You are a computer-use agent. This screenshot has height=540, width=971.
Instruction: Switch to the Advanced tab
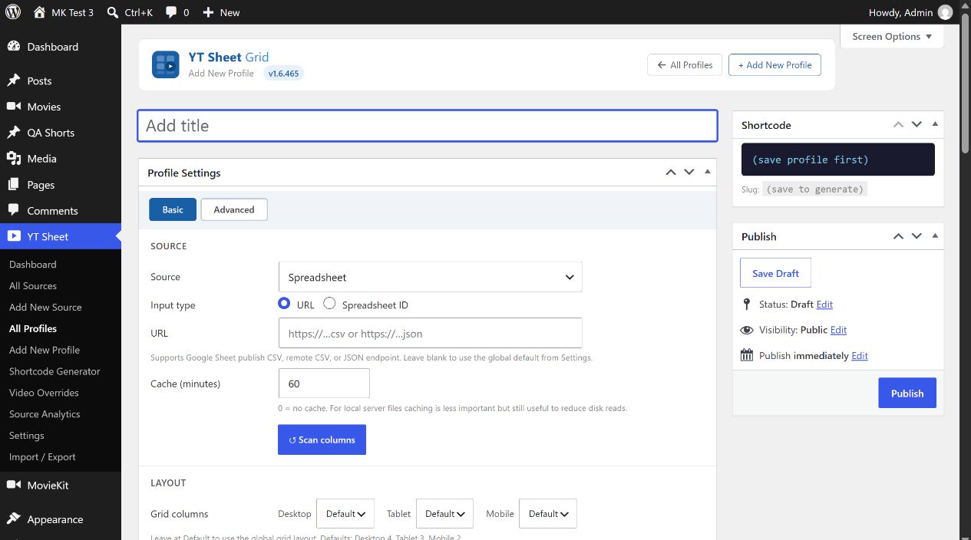pos(234,209)
